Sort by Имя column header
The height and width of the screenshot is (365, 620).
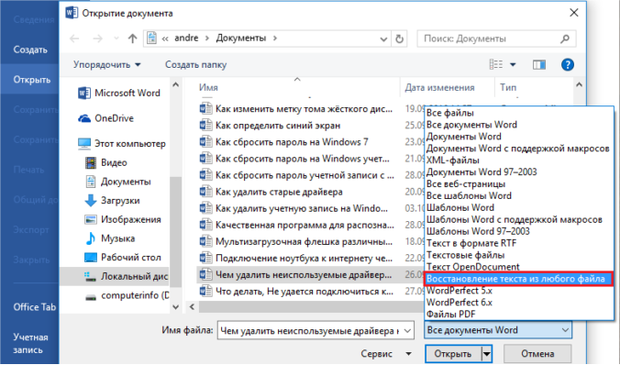pyautogui.click(x=208, y=87)
